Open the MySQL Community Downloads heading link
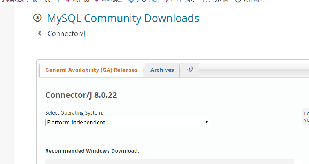This screenshot has width=309, height=164. (x=123, y=18)
